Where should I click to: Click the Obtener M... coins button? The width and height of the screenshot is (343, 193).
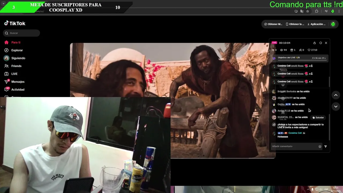pos(273,24)
